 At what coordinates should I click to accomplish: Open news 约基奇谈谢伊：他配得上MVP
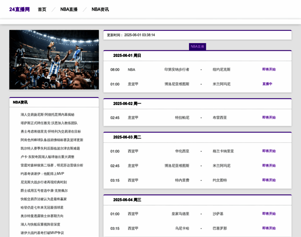pyautogui.click(x=42, y=174)
